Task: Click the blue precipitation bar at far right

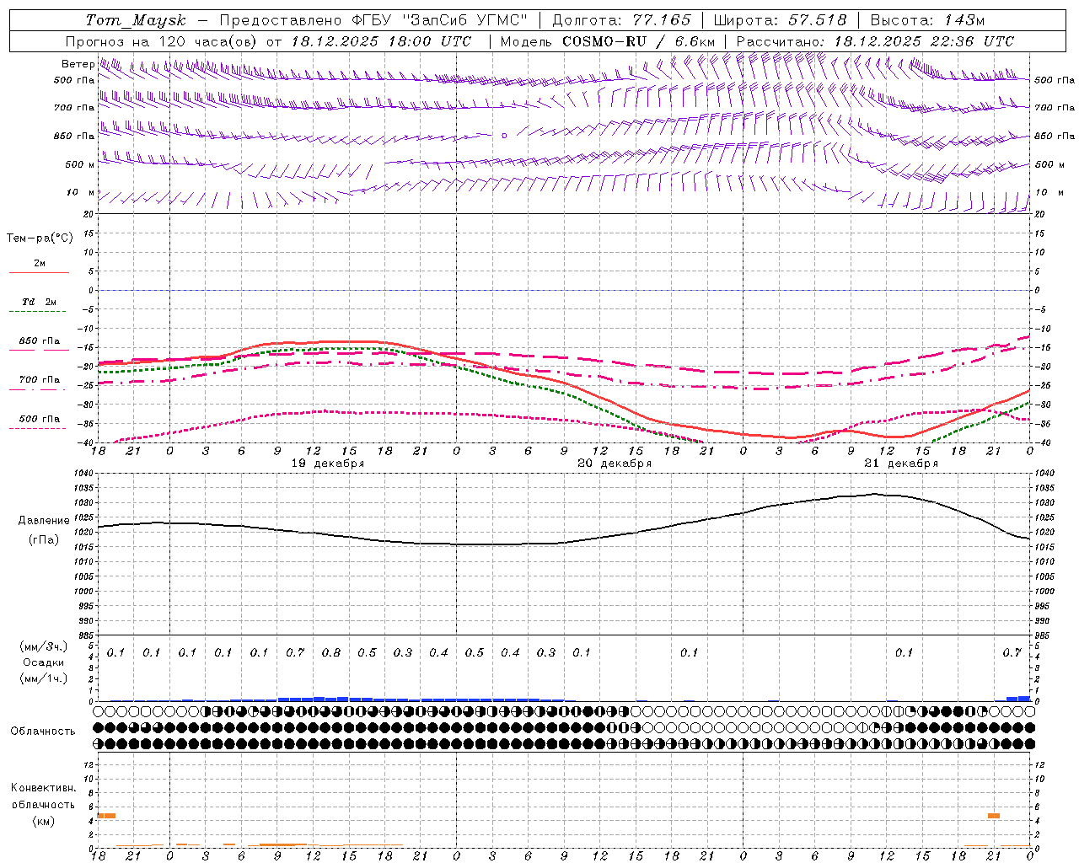Action: pos(1018,699)
